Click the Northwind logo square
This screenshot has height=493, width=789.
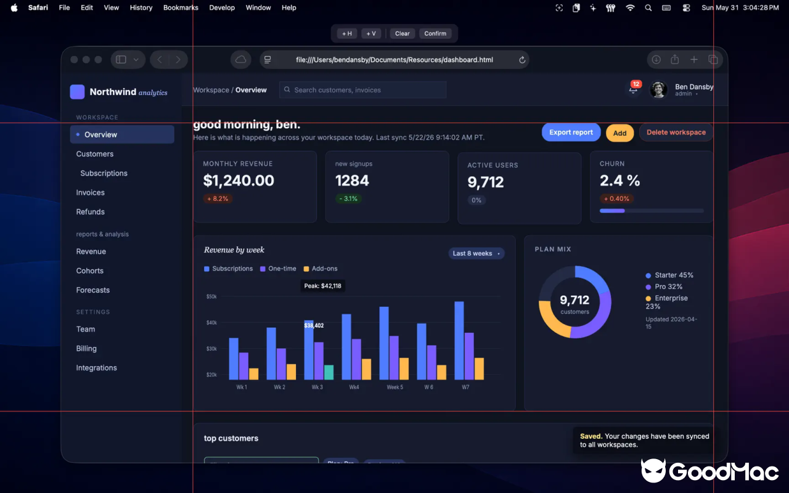tap(77, 92)
